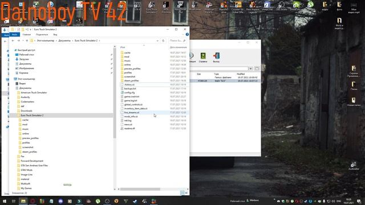The width and height of the screenshot is (365, 205).
Task: Open File Explorer from the taskbar
Action: click(x=23, y=201)
